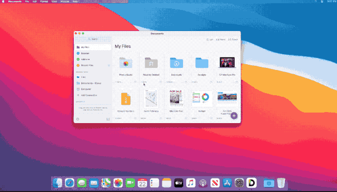Open My Files in the sidebar
337x192 pixels.
93,47
